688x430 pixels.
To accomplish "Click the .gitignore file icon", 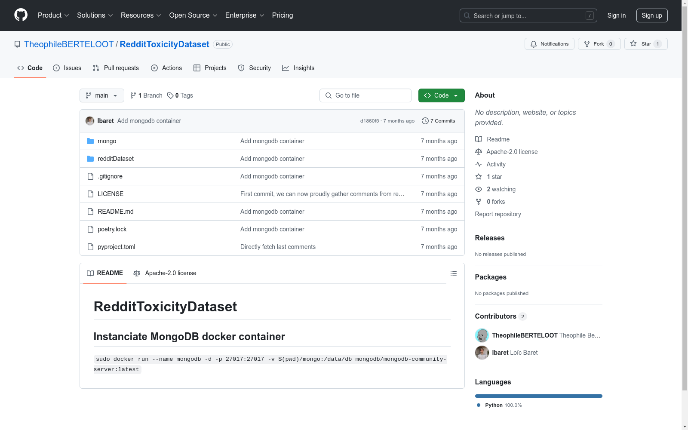I will (90, 176).
